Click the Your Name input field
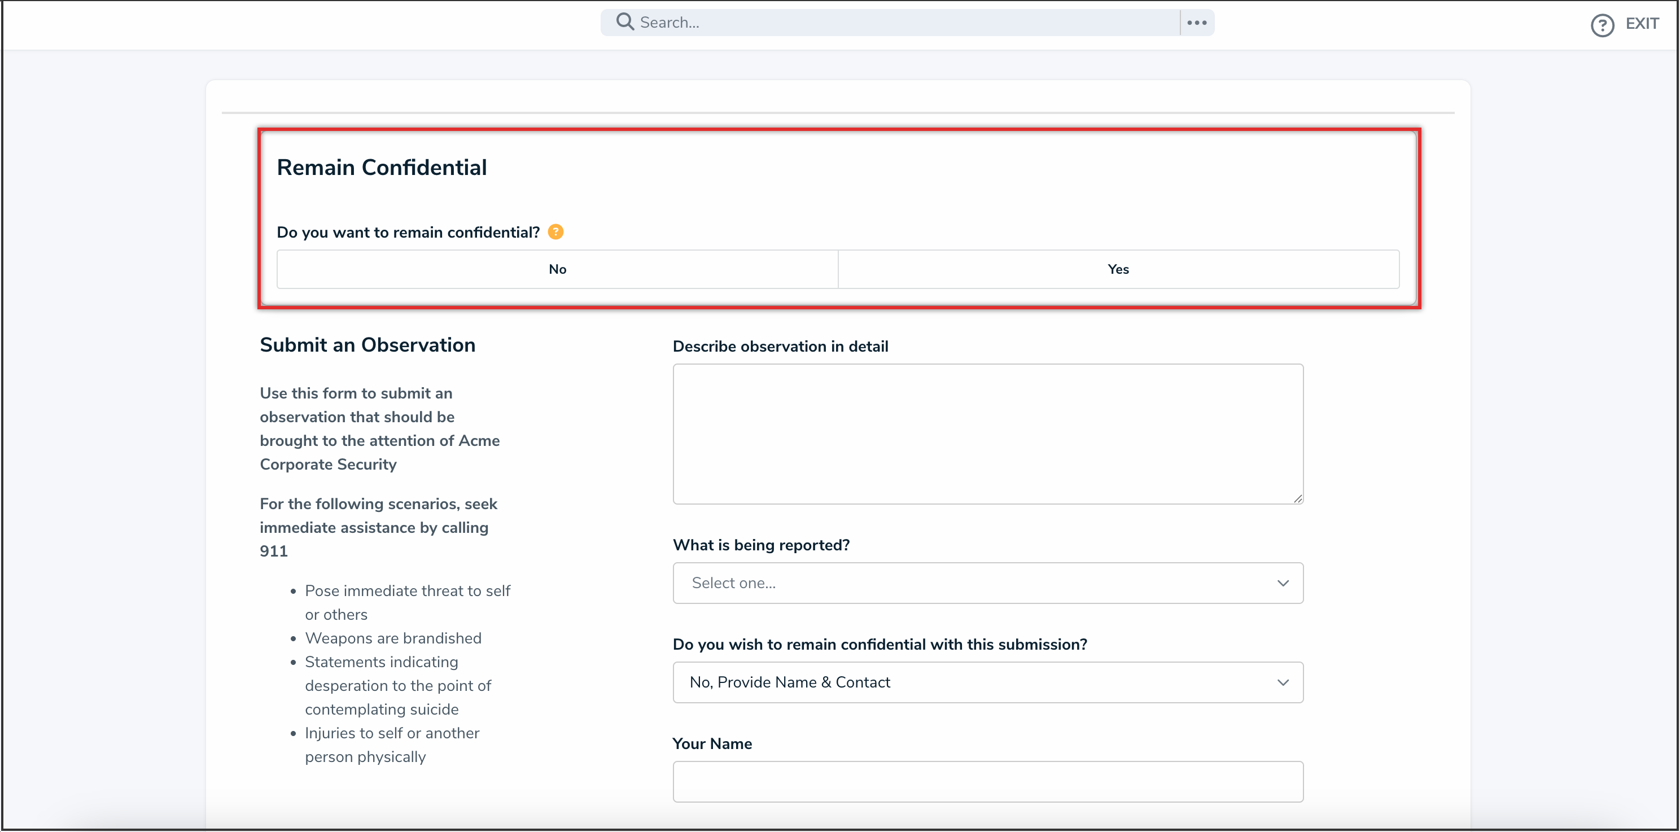1680x832 pixels. [x=987, y=782]
